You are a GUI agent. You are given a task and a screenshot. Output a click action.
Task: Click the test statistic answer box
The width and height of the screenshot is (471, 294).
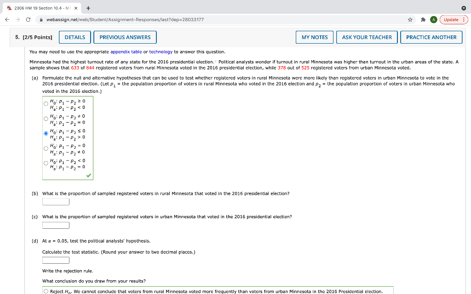coord(56,260)
